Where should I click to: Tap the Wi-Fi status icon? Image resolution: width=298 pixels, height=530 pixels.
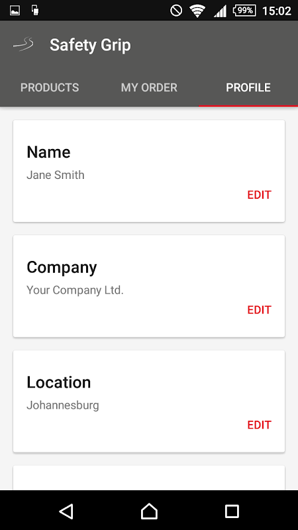pyautogui.click(x=197, y=11)
